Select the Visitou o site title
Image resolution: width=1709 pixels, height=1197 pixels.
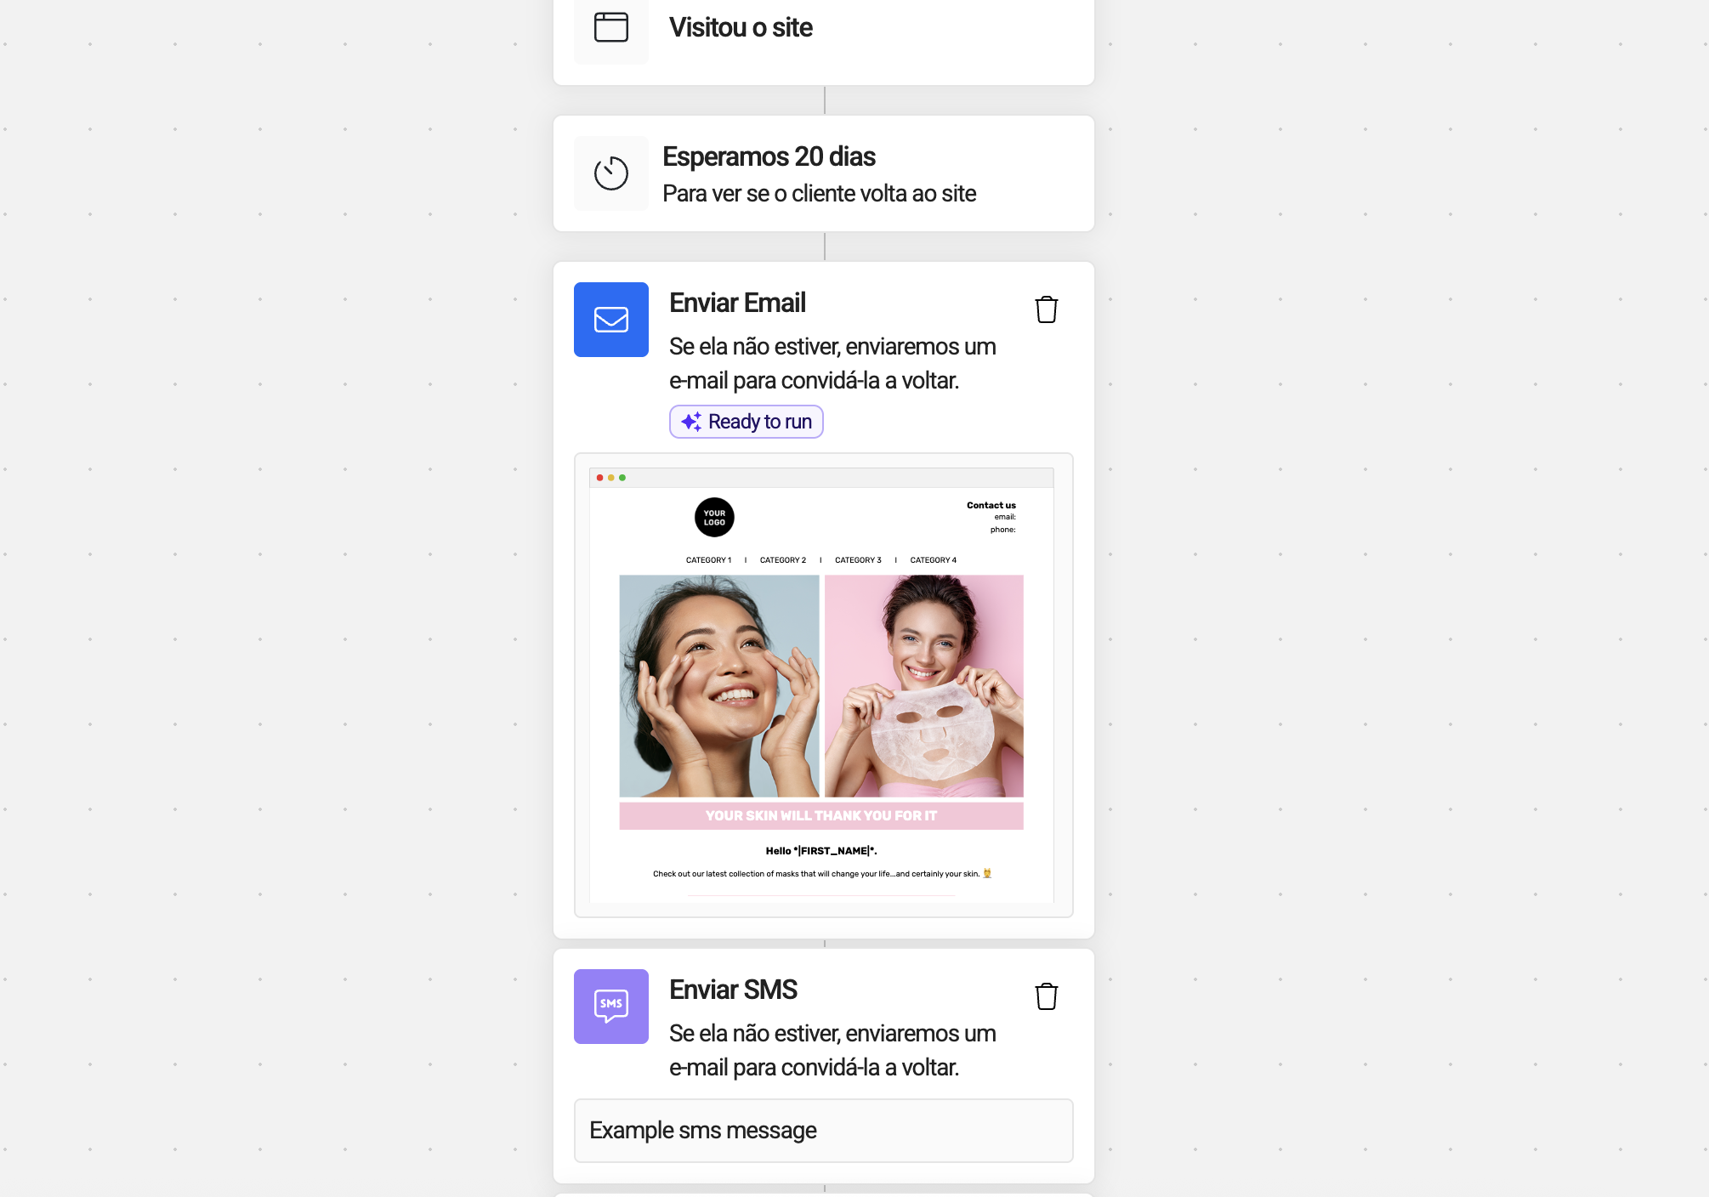pos(741,27)
